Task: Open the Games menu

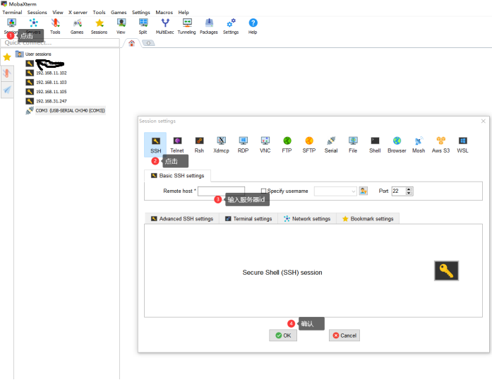Action: point(119,12)
